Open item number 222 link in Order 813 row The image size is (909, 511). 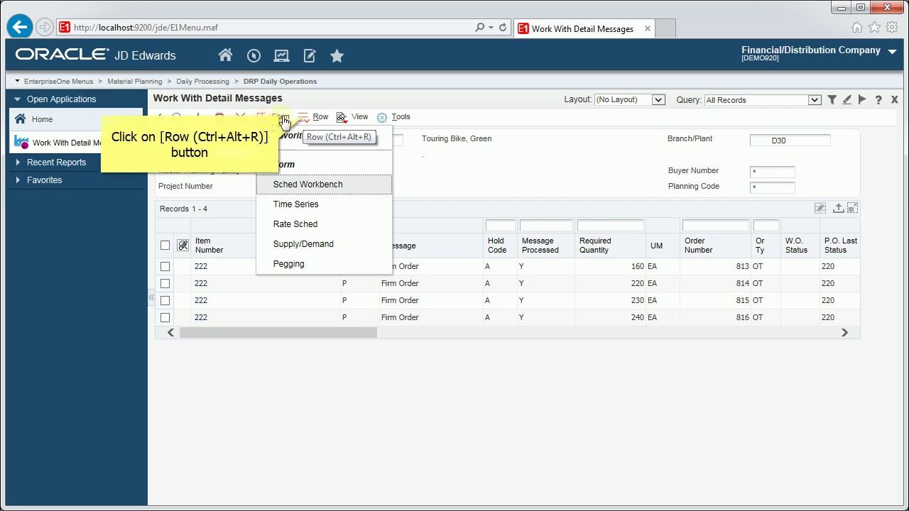pyautogui.click(x=201, y=266)
